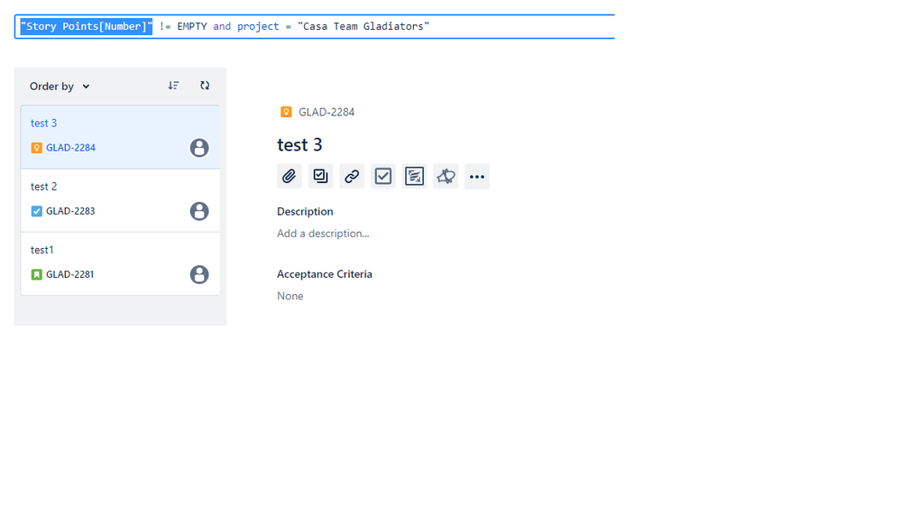This screenshot has height=507, width=901.
Task: Click the Description label
Action: [305, 211]
